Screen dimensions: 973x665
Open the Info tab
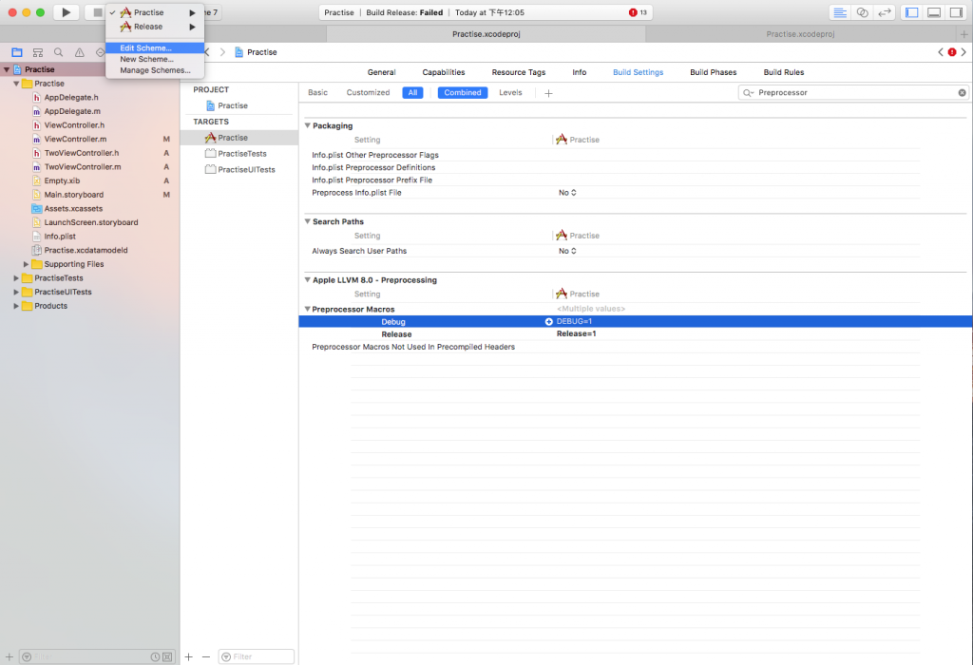579,72
